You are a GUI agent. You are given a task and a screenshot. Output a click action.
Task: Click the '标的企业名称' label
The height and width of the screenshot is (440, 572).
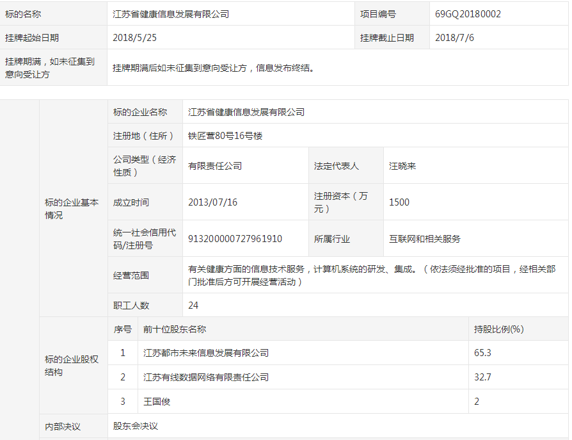pos(140,112)
